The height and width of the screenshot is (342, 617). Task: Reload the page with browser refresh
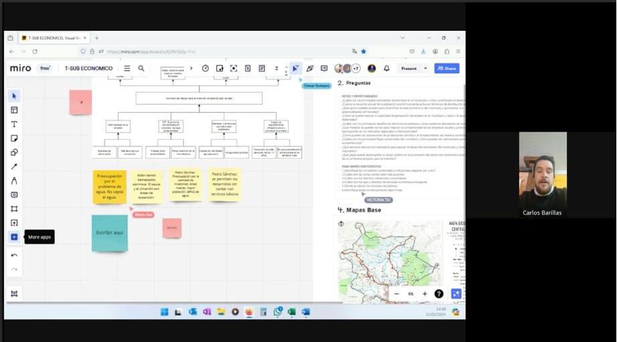35,51
